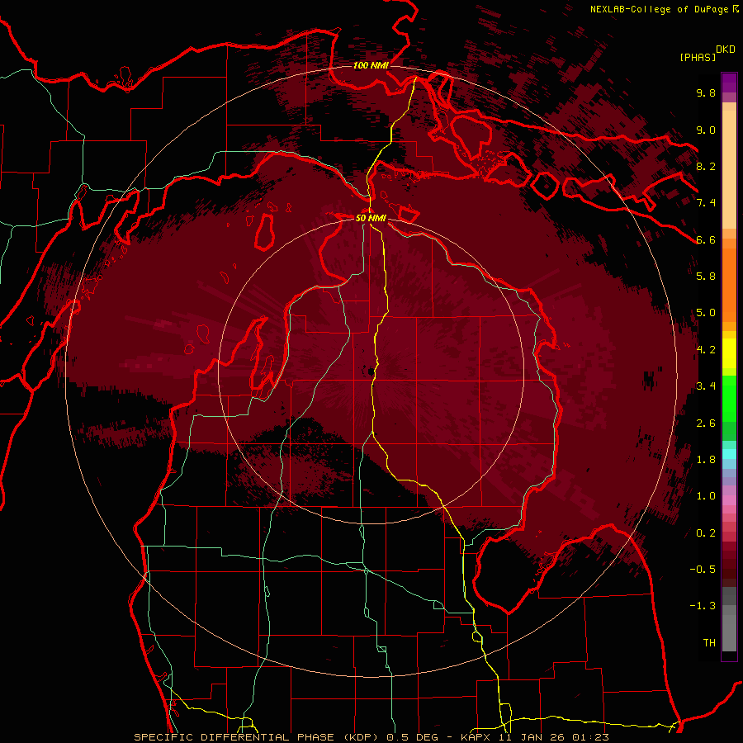This screenshot has height=743, width=743.
Task: Click the 2.6 color scale label
Action: 706,424
